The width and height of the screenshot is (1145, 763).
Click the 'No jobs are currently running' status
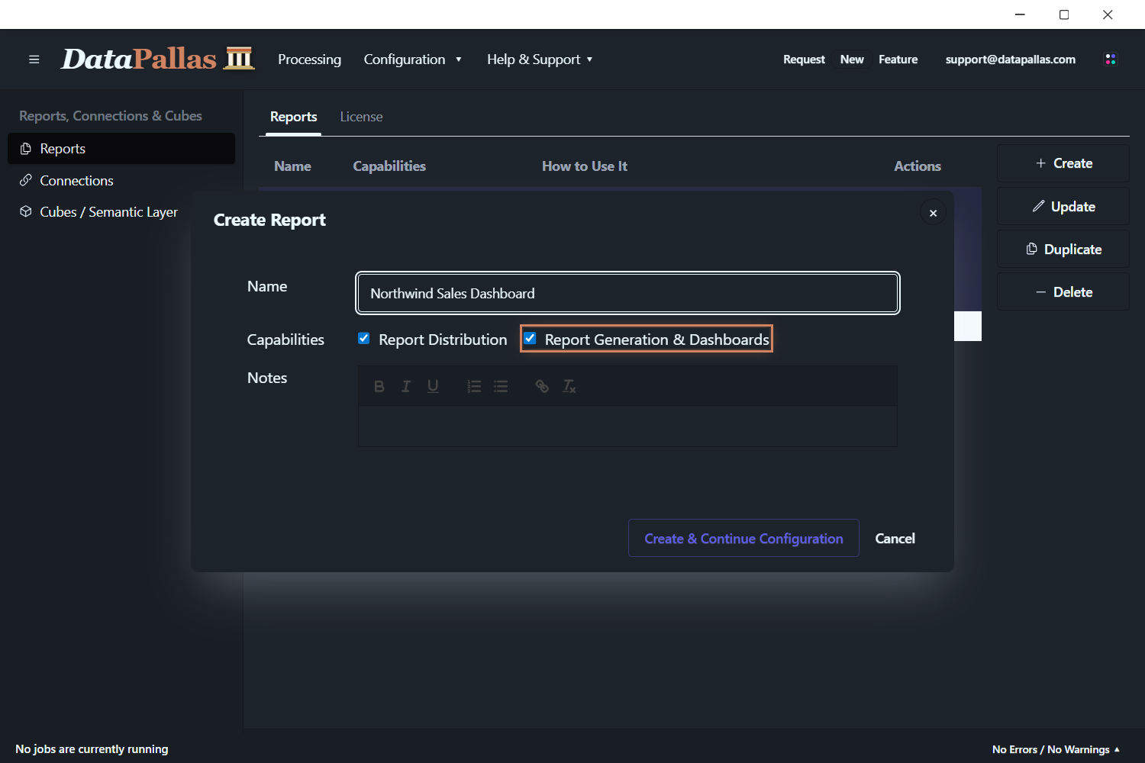(92, 749)
